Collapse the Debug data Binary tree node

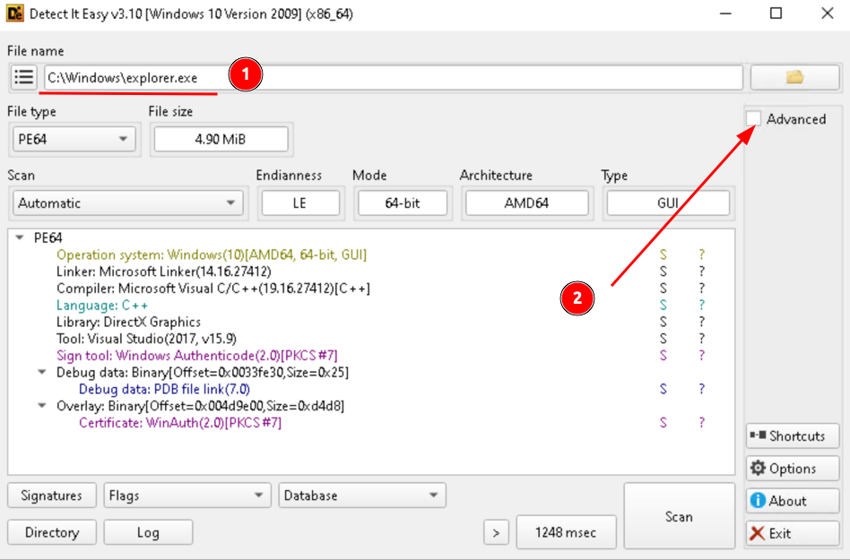click(42, 373)
